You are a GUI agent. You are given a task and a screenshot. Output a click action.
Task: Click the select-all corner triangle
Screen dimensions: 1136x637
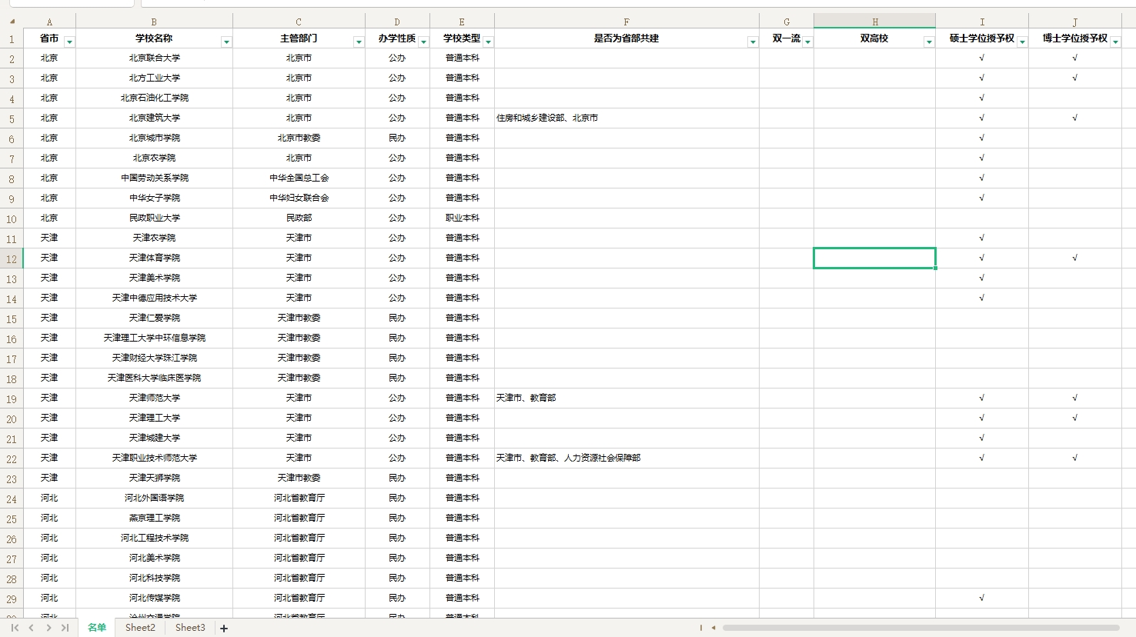12,22
